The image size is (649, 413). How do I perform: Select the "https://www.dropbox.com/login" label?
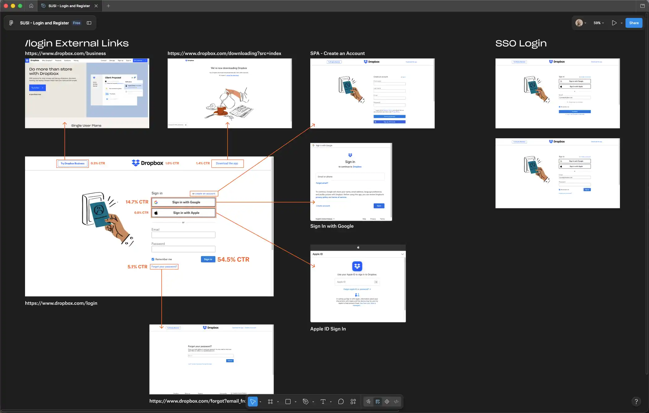(61, 303)
